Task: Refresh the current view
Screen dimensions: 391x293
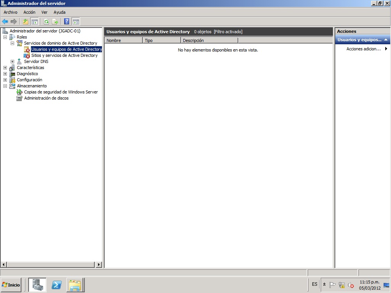Action: tap(46, 22)
